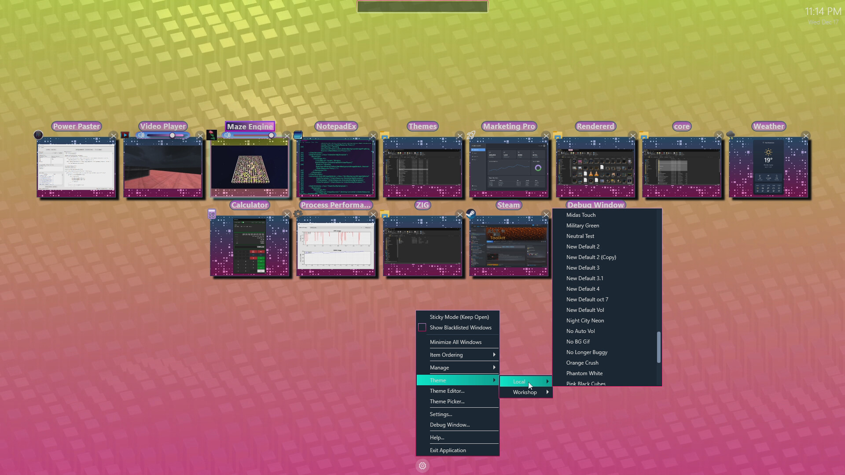The height and width of the screenshot is (475, 845).
Task: Click the Steam icon on the Steam thumbnail
Action: point(472,213)
